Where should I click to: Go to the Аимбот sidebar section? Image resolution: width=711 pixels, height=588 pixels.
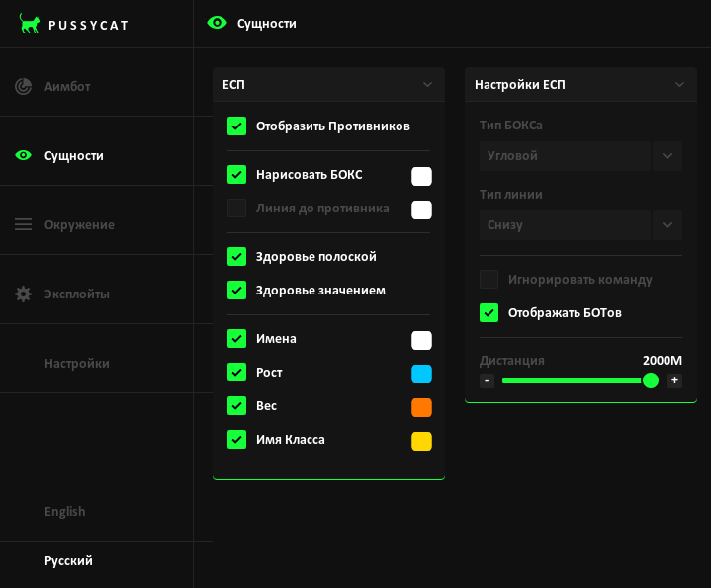click(67, 86)
